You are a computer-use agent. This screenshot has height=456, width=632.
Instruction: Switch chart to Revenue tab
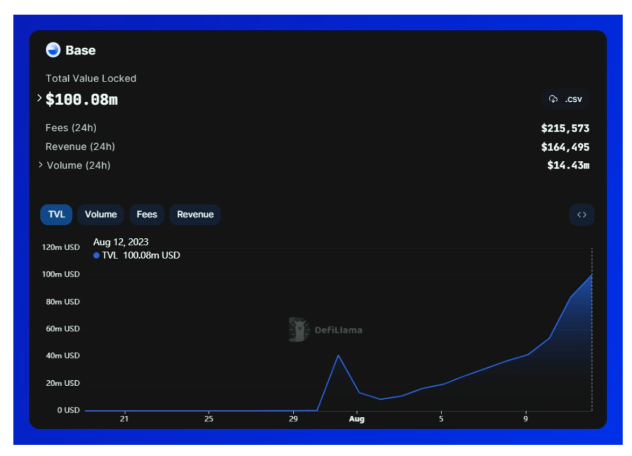tap(195, 215)
